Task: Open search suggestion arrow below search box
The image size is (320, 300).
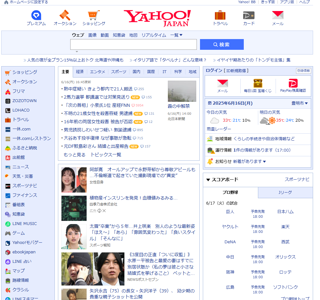Action: click(x=77, y=52)
